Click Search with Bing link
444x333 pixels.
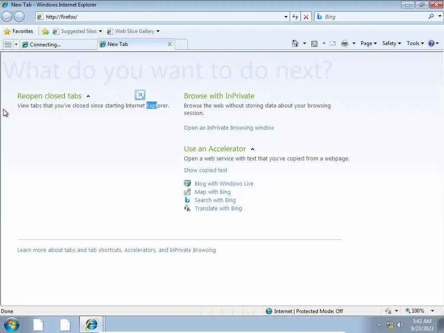click(215, 200)
